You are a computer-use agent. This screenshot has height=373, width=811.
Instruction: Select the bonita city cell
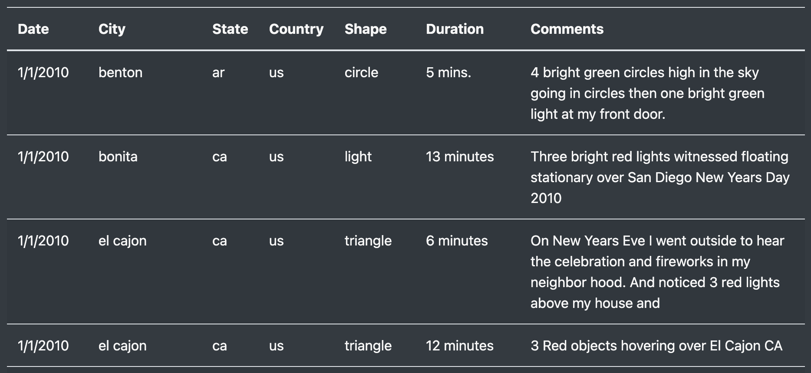(x=118, y=157)
